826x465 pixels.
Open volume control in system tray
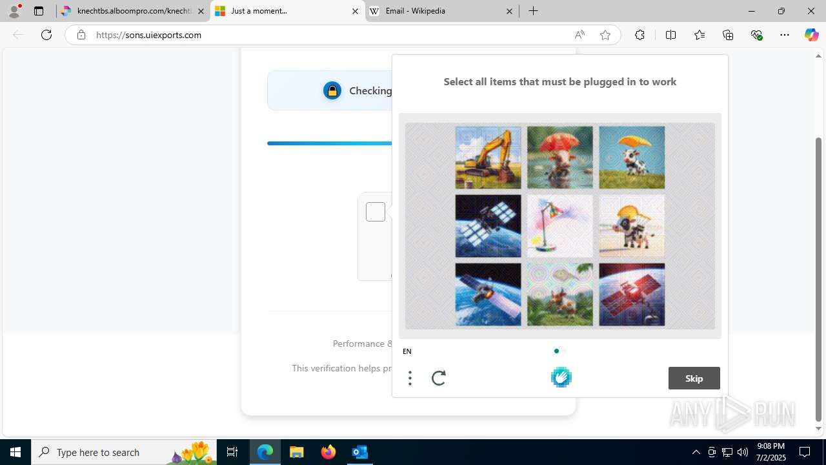click(743, 452)
